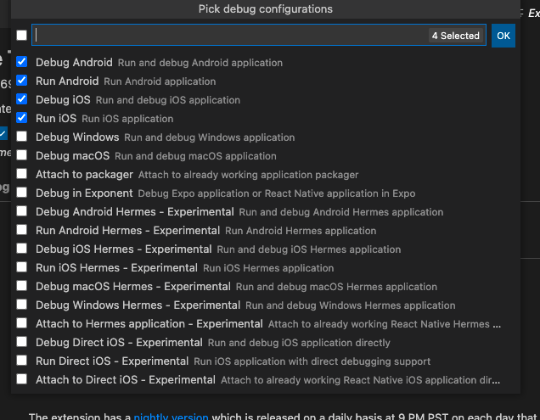This screenshot has width=540, height=420.
Task: Click the 'Attach to packager' label text
Action: 84,174
